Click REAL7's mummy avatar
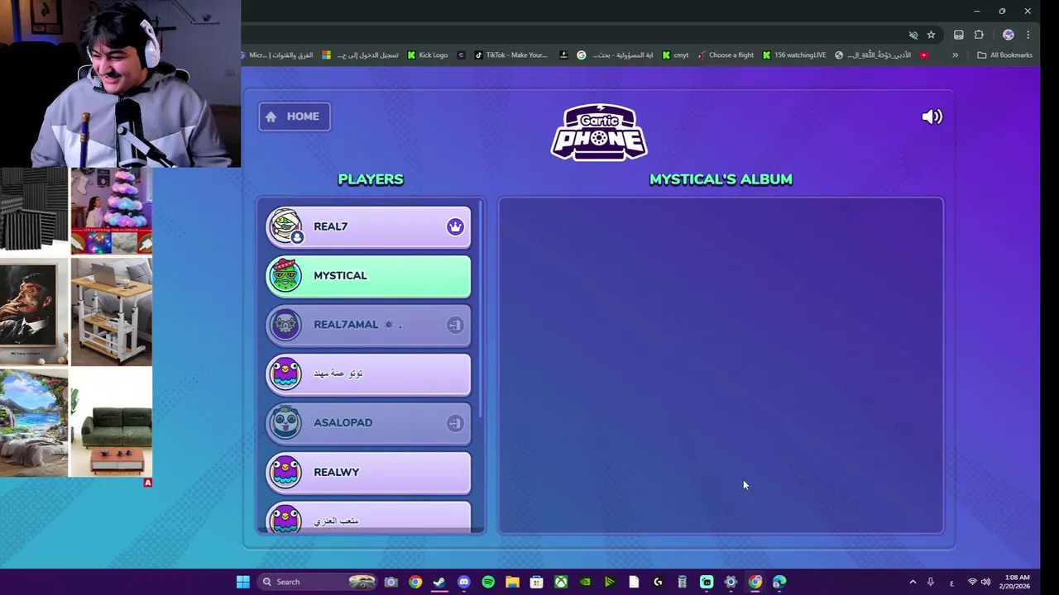 [x=285, y=226]
